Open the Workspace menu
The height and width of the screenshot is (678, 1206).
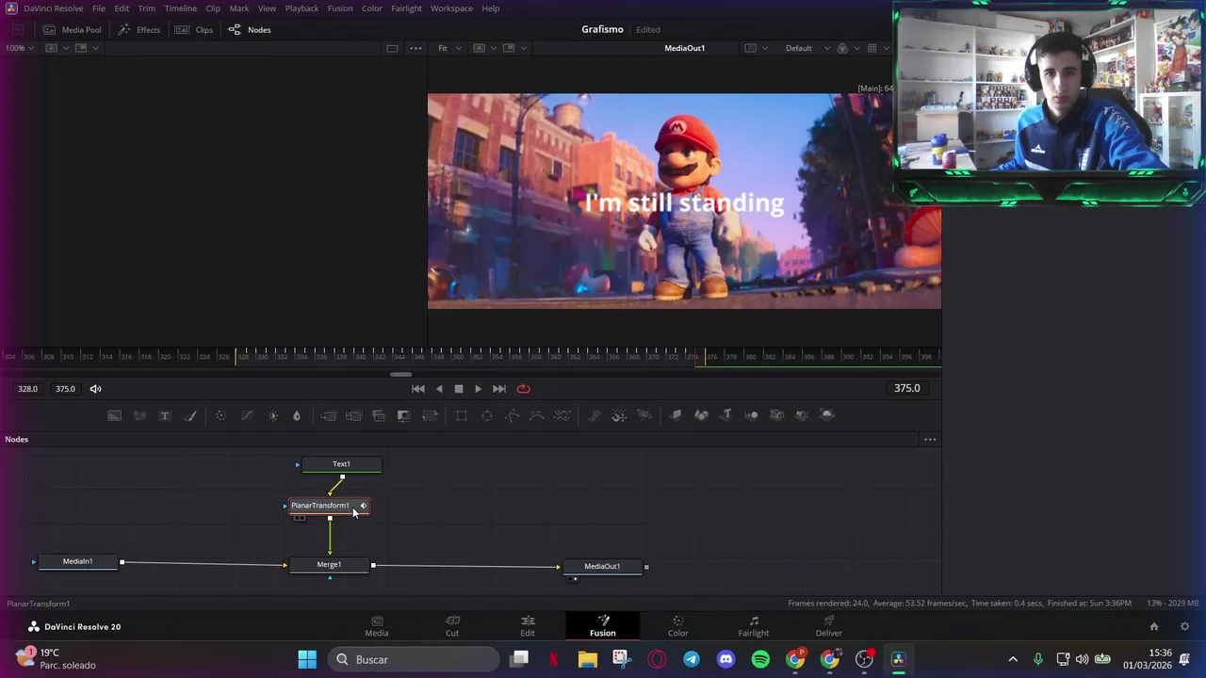[452, 8]
